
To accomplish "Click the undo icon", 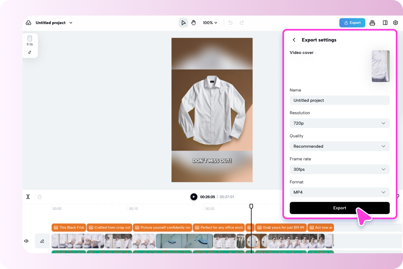I will (230, 23).
